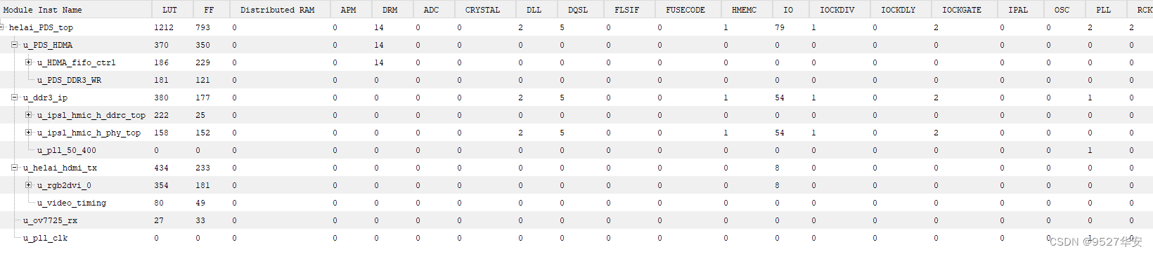Select the u_pll_clk module row

pos(576,238)
